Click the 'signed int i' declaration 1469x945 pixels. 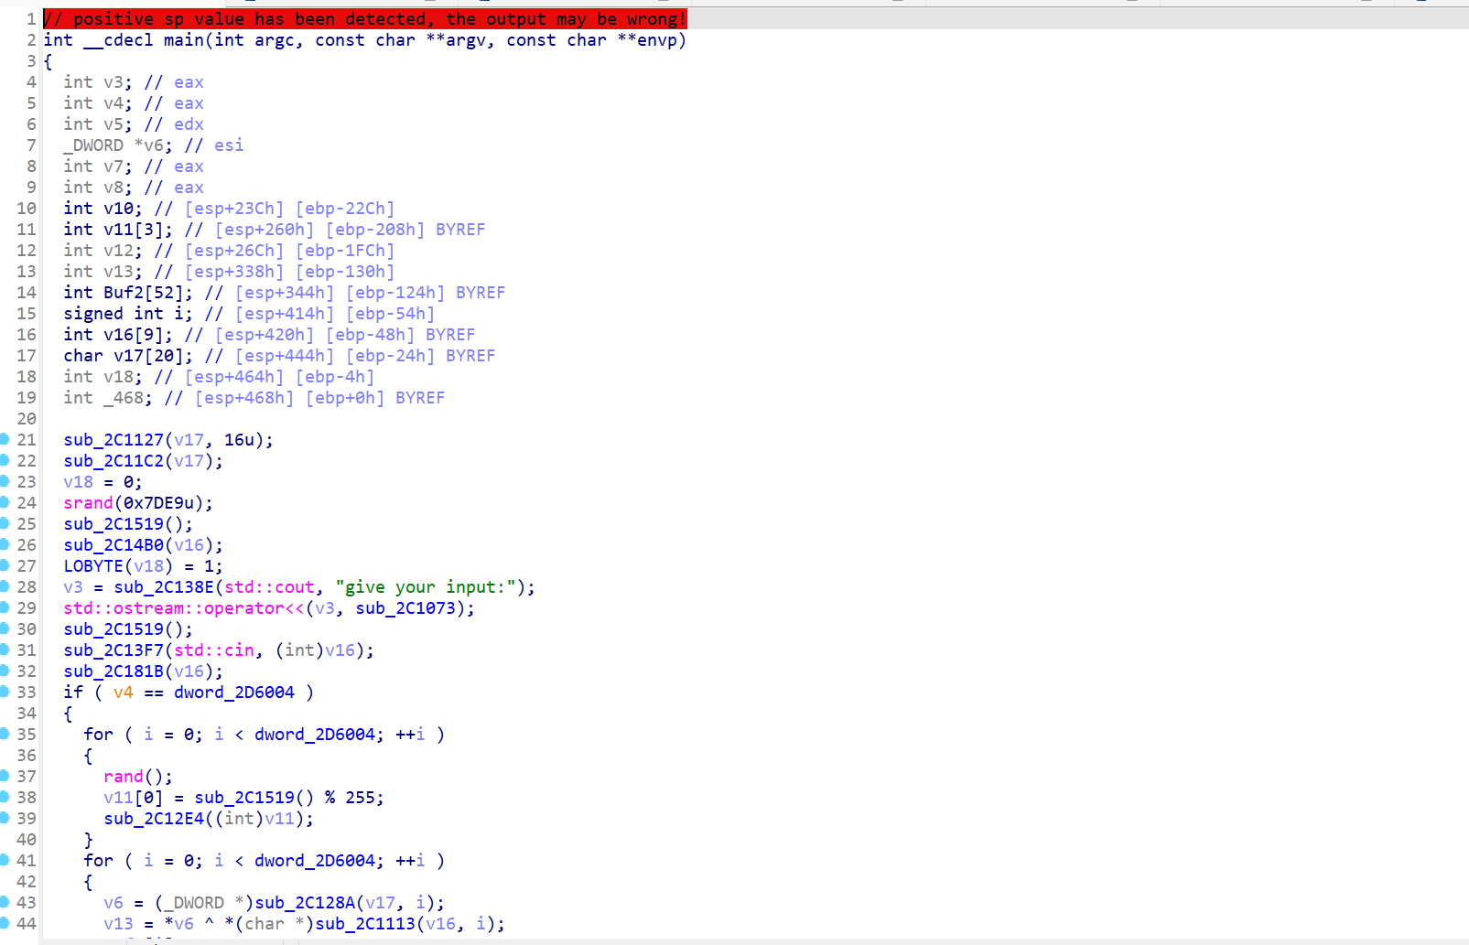click(128, 314)
